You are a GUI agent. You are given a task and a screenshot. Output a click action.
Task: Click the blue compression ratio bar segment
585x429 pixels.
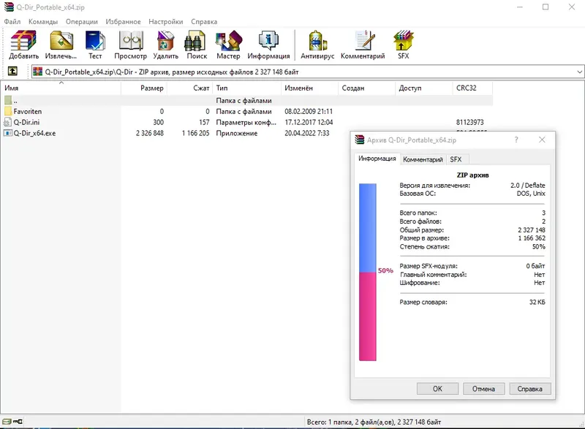tap(368, 228)
